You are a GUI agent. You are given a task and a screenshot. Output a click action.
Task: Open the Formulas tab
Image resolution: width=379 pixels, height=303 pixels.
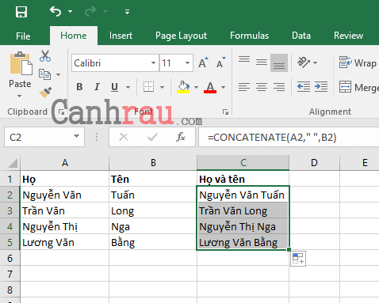[x=249, y=36]
